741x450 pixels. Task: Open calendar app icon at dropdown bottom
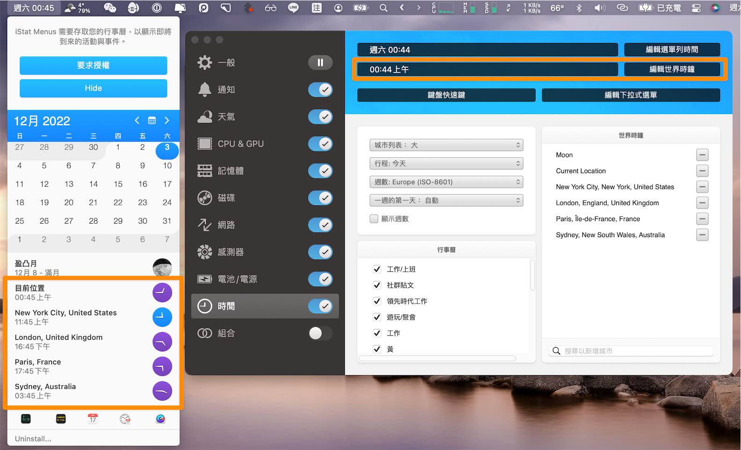(x=93, y=419)
